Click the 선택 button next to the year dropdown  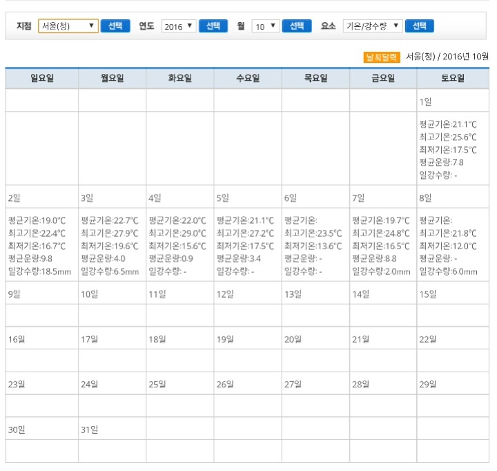pos(213,26)
